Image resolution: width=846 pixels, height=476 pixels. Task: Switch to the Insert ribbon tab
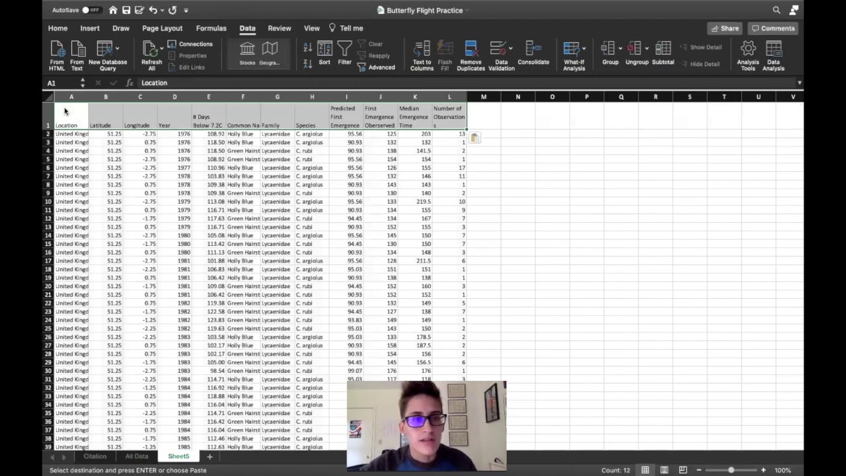90,28
